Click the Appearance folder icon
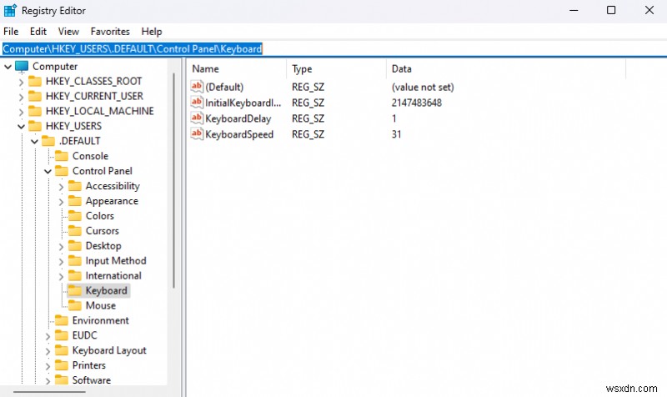Screen dimensions: 667x397 coord(75,201)
